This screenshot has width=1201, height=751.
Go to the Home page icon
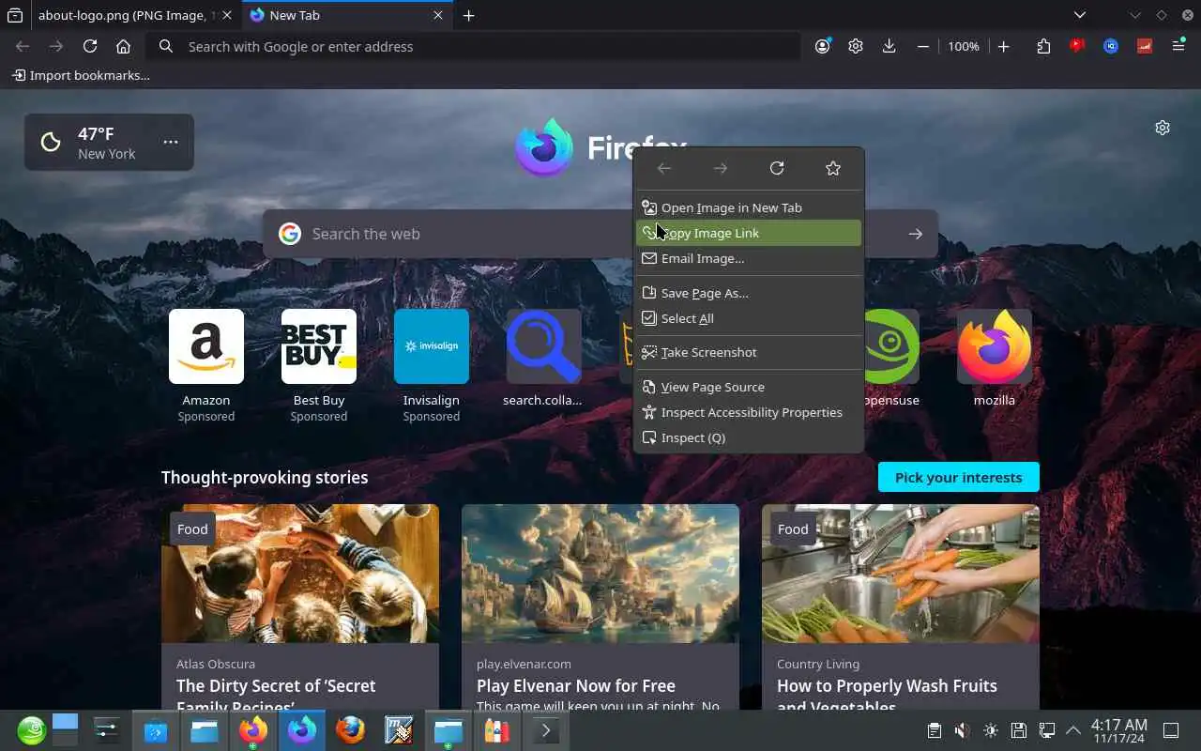pos(123,46)
